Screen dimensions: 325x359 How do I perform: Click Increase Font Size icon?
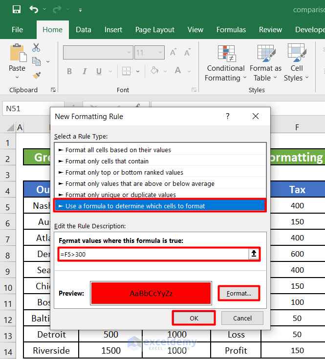[x=173, y=52]
